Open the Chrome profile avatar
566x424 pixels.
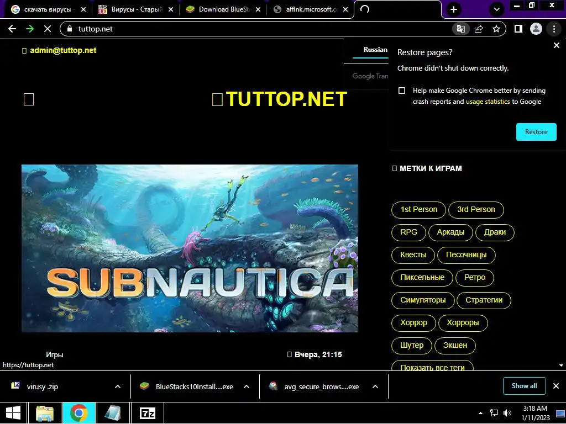(536, 29)
